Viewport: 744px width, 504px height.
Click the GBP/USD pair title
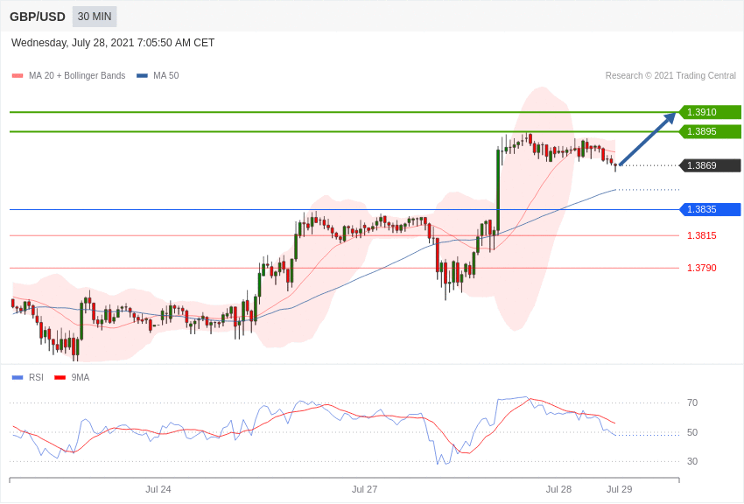coord(38,17)
